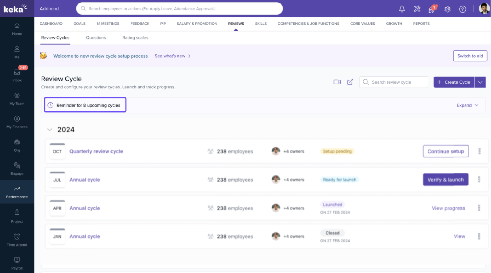Go to My Finances in sidebar
Screen dimensions: 491x273
pos(17,122)
